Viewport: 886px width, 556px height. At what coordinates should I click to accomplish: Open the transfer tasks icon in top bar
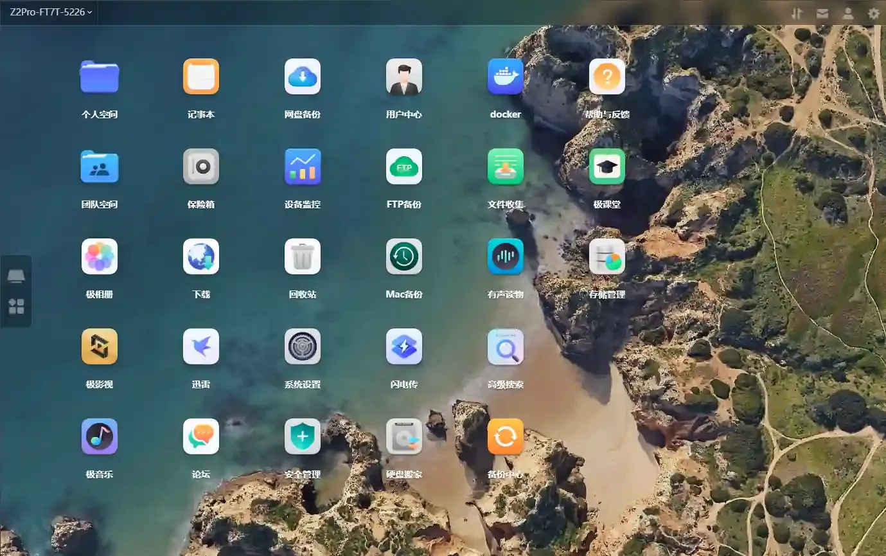[x=797, y=13]
